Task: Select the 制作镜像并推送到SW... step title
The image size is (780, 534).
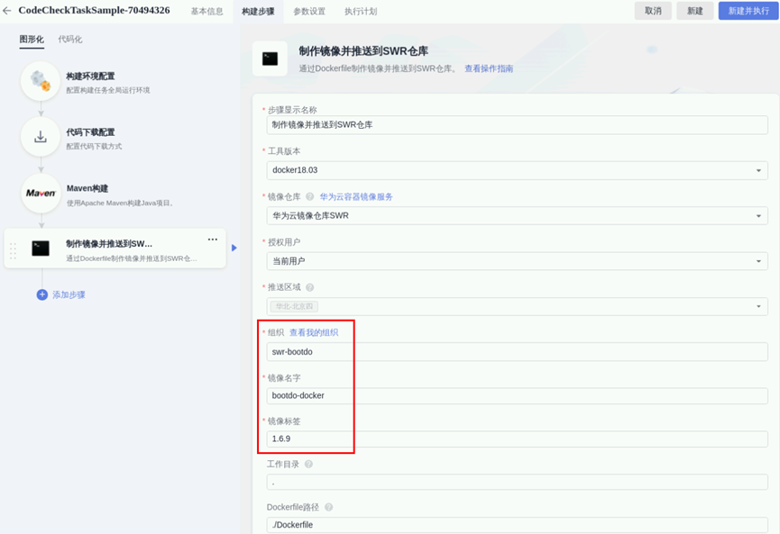Action: click(x=109, y=243)
